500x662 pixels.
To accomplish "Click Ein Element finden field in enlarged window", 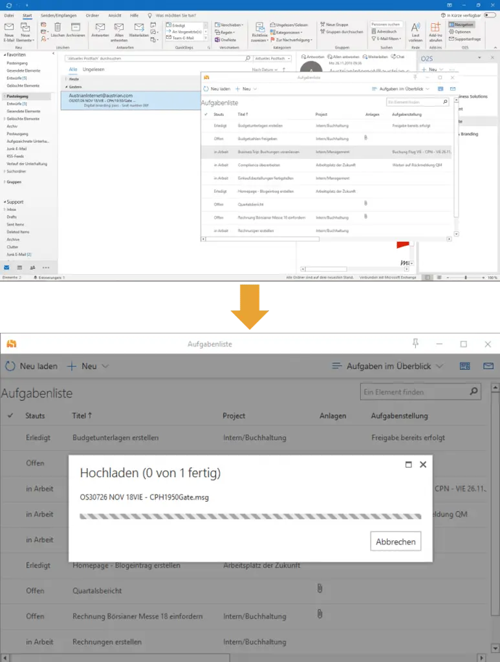I will (420, 392).
